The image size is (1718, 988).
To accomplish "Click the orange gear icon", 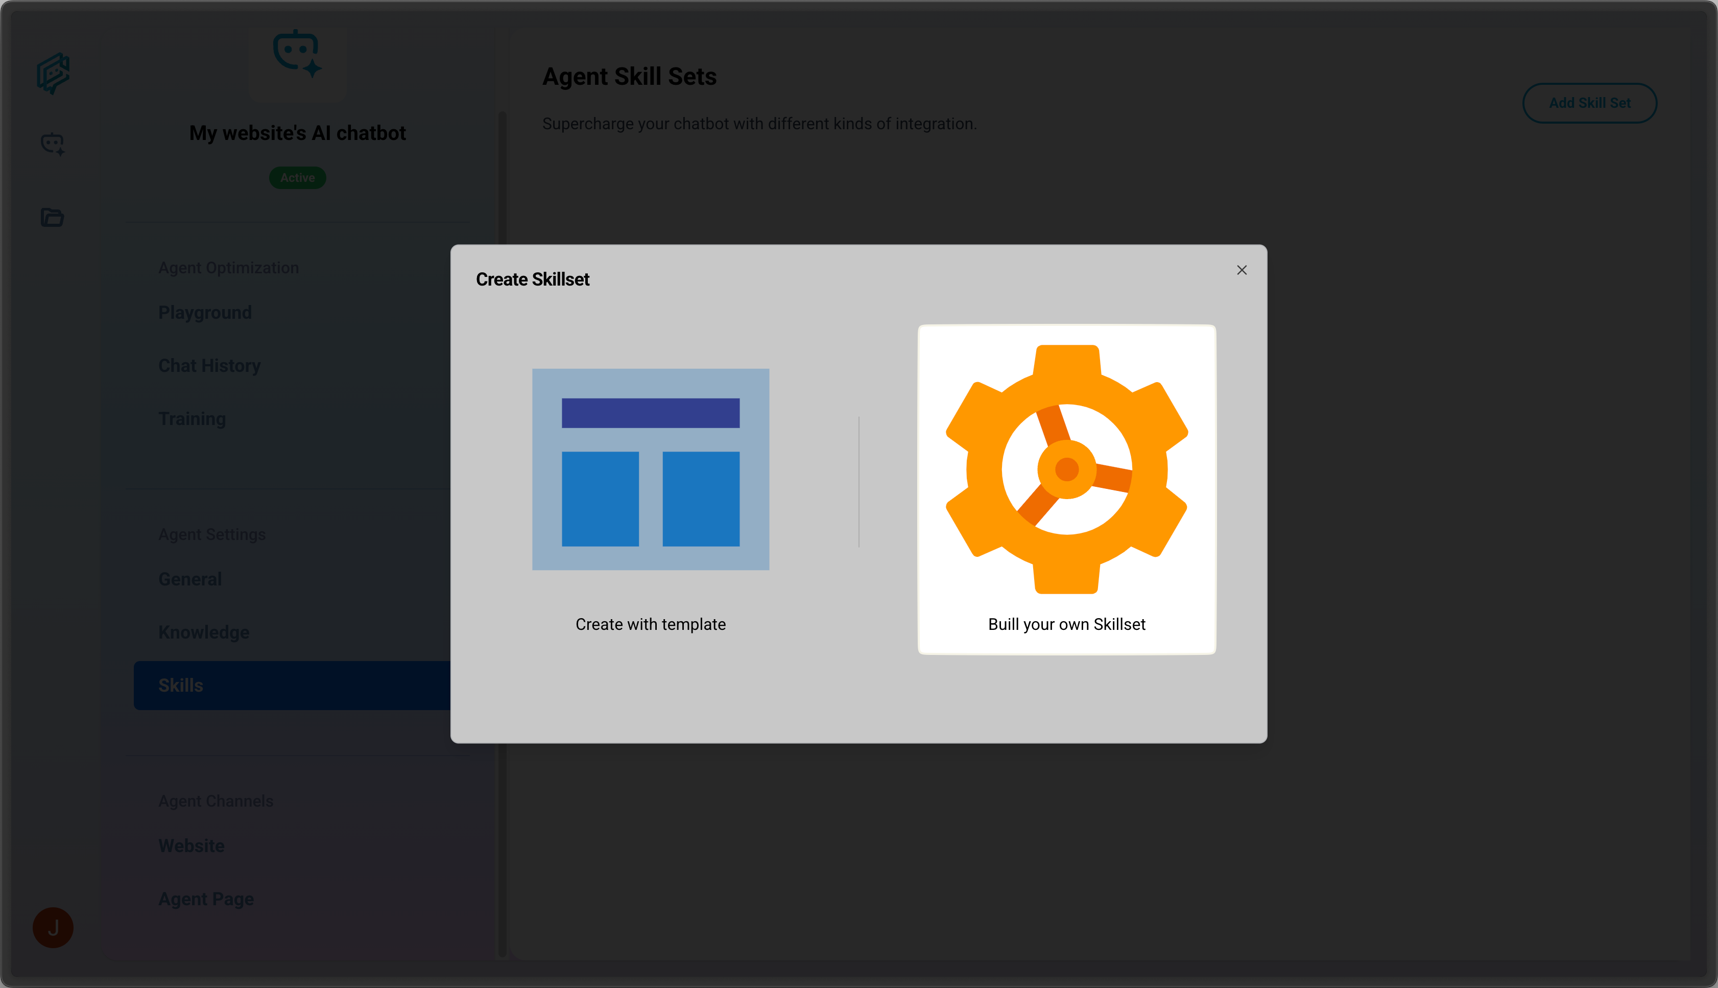I will (1066, 469).
